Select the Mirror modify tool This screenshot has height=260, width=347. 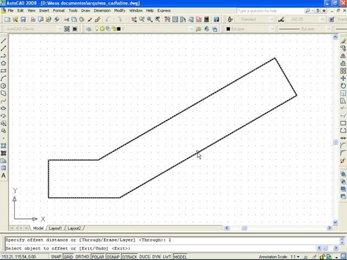[x=343, y=56]
